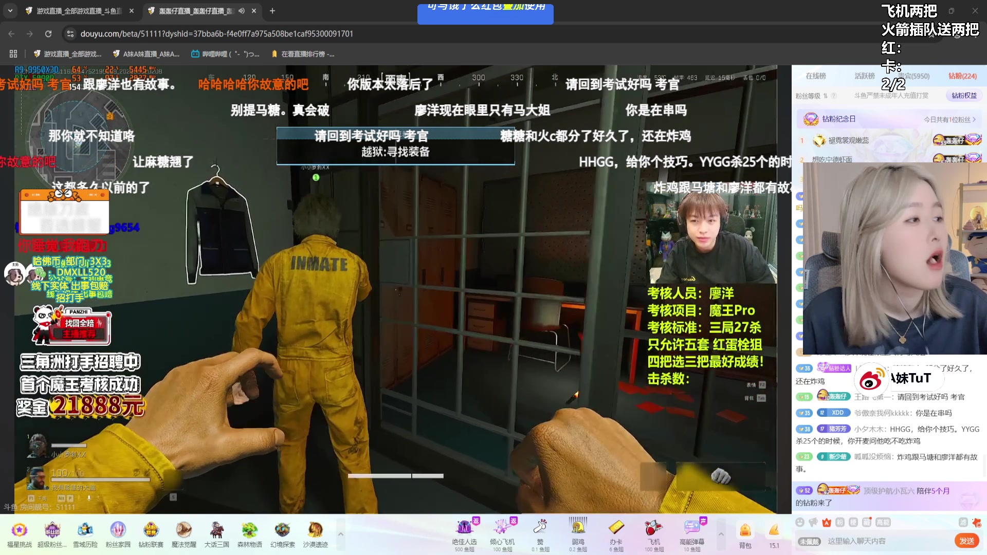Open the 幻境探索 activity icon
Screen dimensions: 987x555
pyautogui.click(x=282, y=534)
